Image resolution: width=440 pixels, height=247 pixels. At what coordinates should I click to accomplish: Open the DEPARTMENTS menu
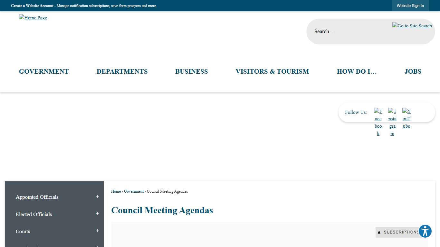pos(122,71)
